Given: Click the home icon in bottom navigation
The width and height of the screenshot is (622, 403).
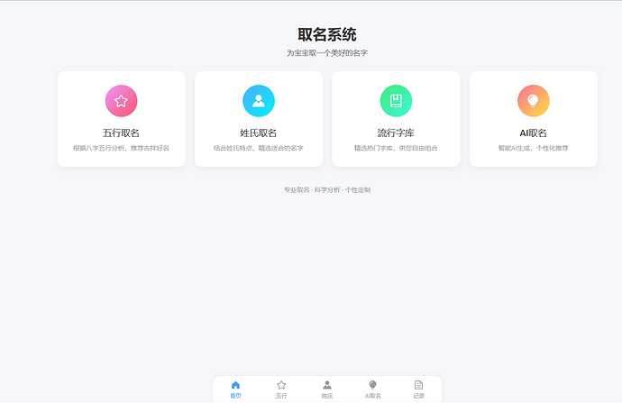Looking at the screenshot, I should [235, 385].
